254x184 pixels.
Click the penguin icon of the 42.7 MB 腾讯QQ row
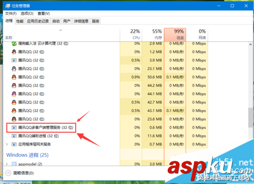(14, 102)
